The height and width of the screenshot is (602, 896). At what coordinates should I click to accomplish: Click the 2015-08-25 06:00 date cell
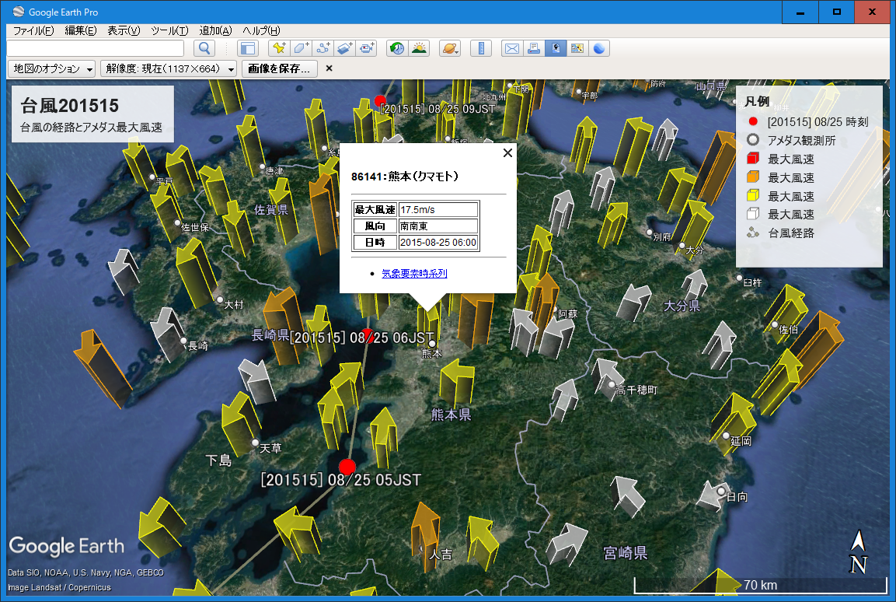click(438, 243)
